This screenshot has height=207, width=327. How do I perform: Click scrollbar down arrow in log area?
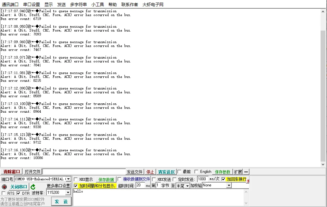point(323,165)
